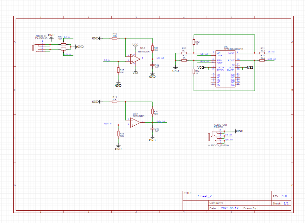
Task: Click right_out net label near R22
Action: tap(271, 59)
